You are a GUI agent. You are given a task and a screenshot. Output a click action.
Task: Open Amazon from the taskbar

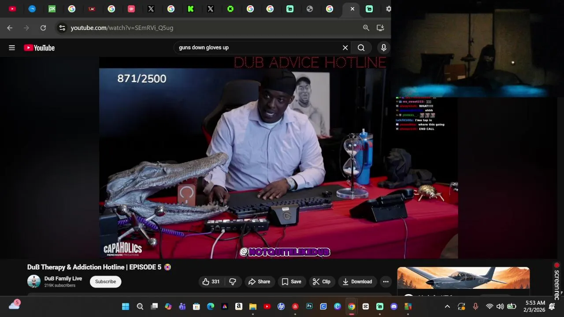[239, 306]
